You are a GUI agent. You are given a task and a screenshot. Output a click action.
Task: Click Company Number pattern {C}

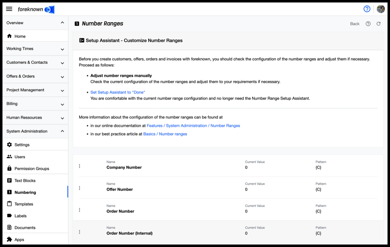(318, 167)
